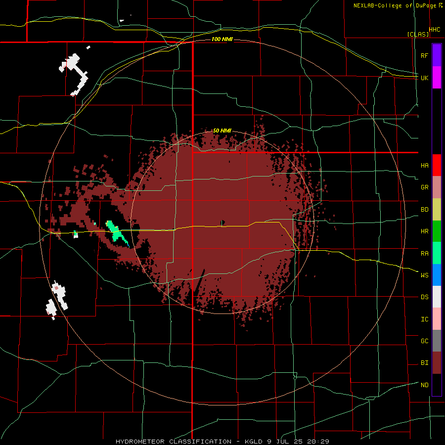Click the small pink graupel pixel in southwest echo
445x445 pixels.
(56, 288)
